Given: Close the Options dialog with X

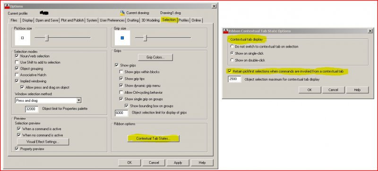Looking at the screenshot, I should [x=214, y=6].
